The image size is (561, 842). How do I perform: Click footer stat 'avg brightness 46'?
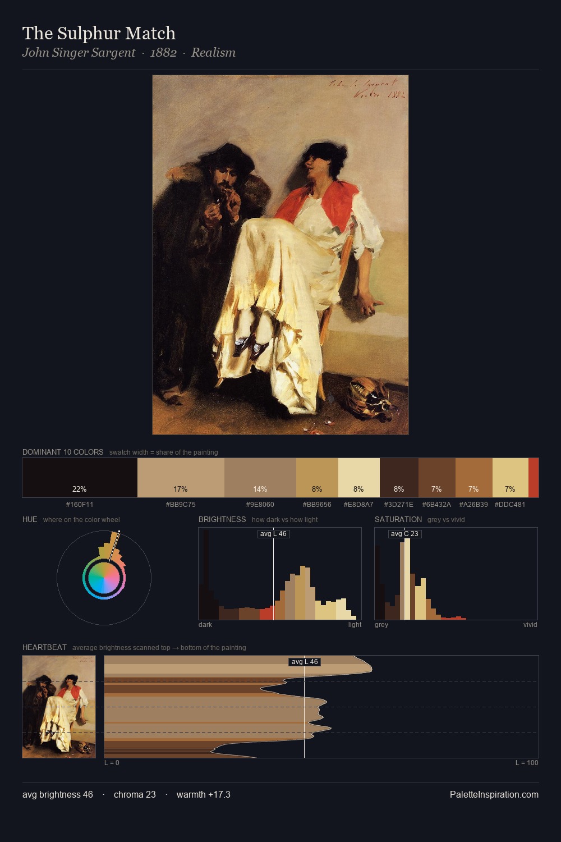(x=58, y=794)
